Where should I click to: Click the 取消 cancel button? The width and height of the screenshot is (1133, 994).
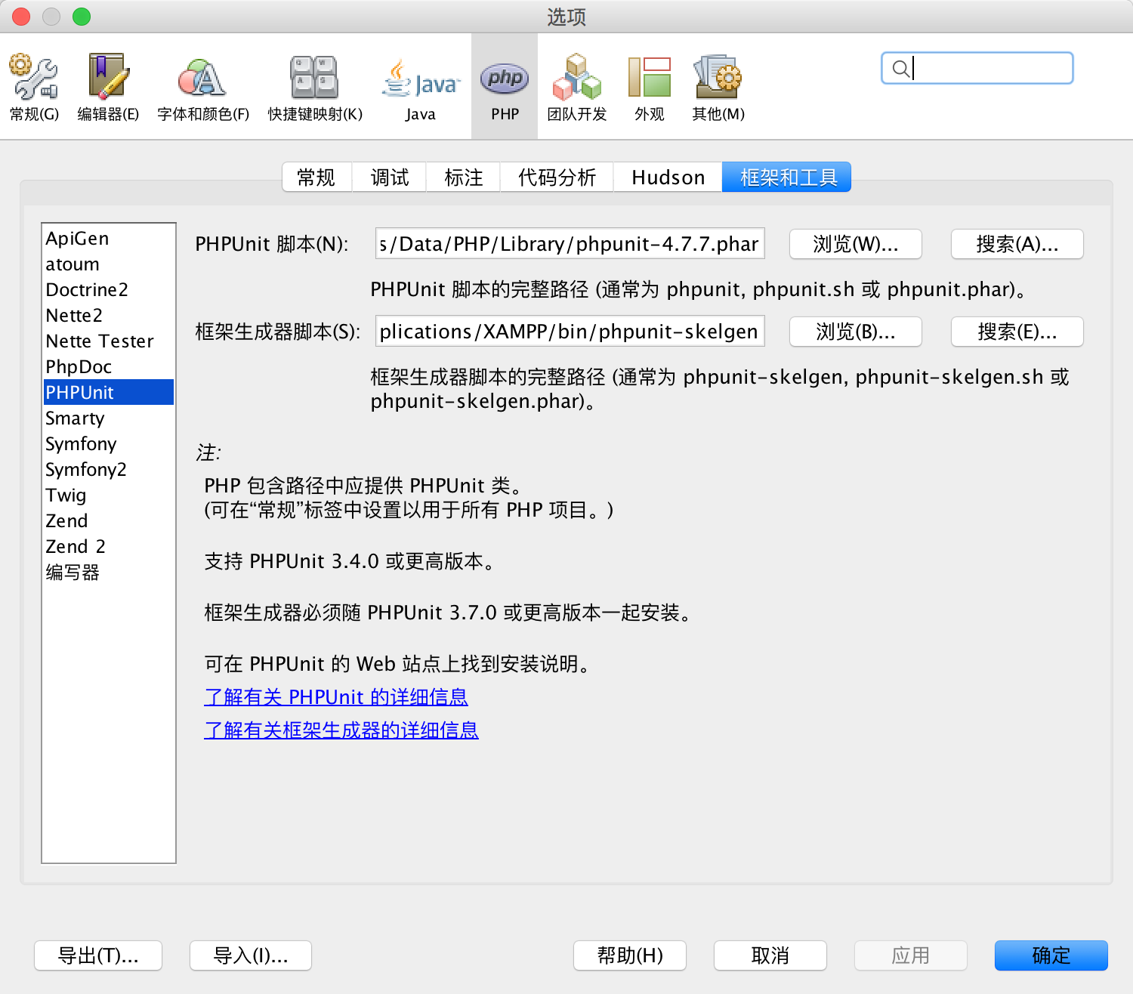coord(770,955)
